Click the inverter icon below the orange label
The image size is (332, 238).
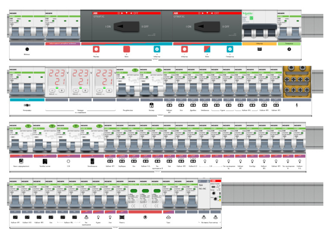tap(259, 49)
